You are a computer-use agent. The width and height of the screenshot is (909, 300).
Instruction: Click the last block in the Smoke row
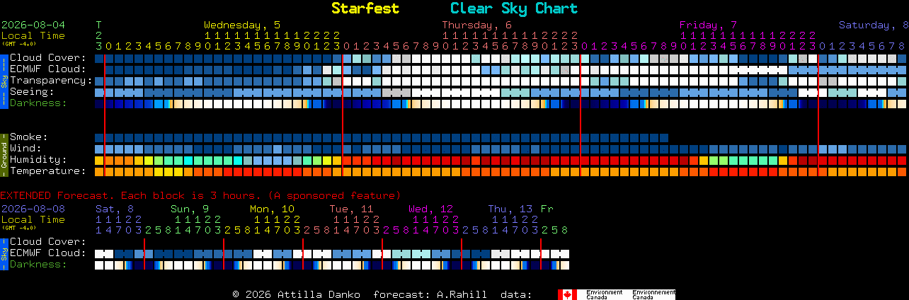(664, 138)
